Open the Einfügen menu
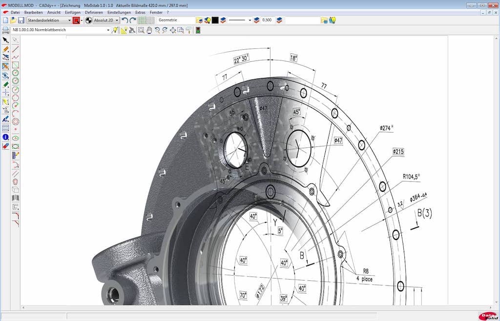 (x=73, y=12)
